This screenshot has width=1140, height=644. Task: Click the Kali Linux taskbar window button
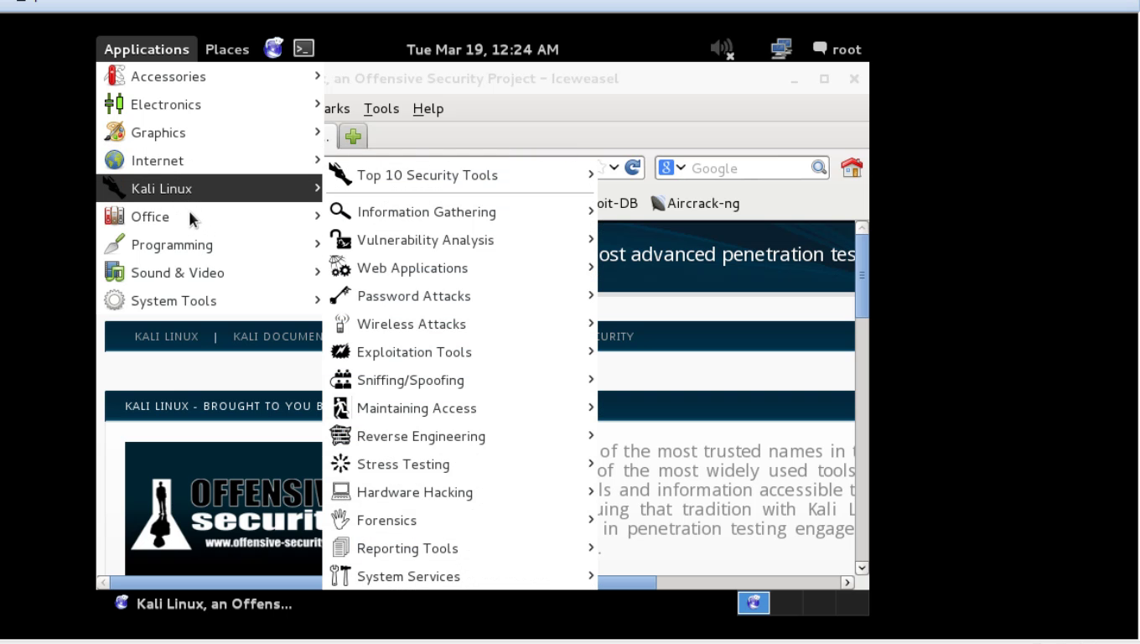(x=205, y=604)
